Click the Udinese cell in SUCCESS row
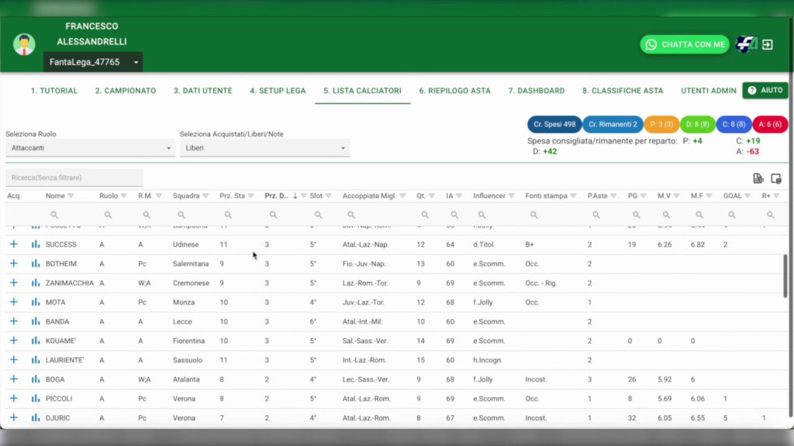Viewport: 794px width, 446px height. coord(185,244)
